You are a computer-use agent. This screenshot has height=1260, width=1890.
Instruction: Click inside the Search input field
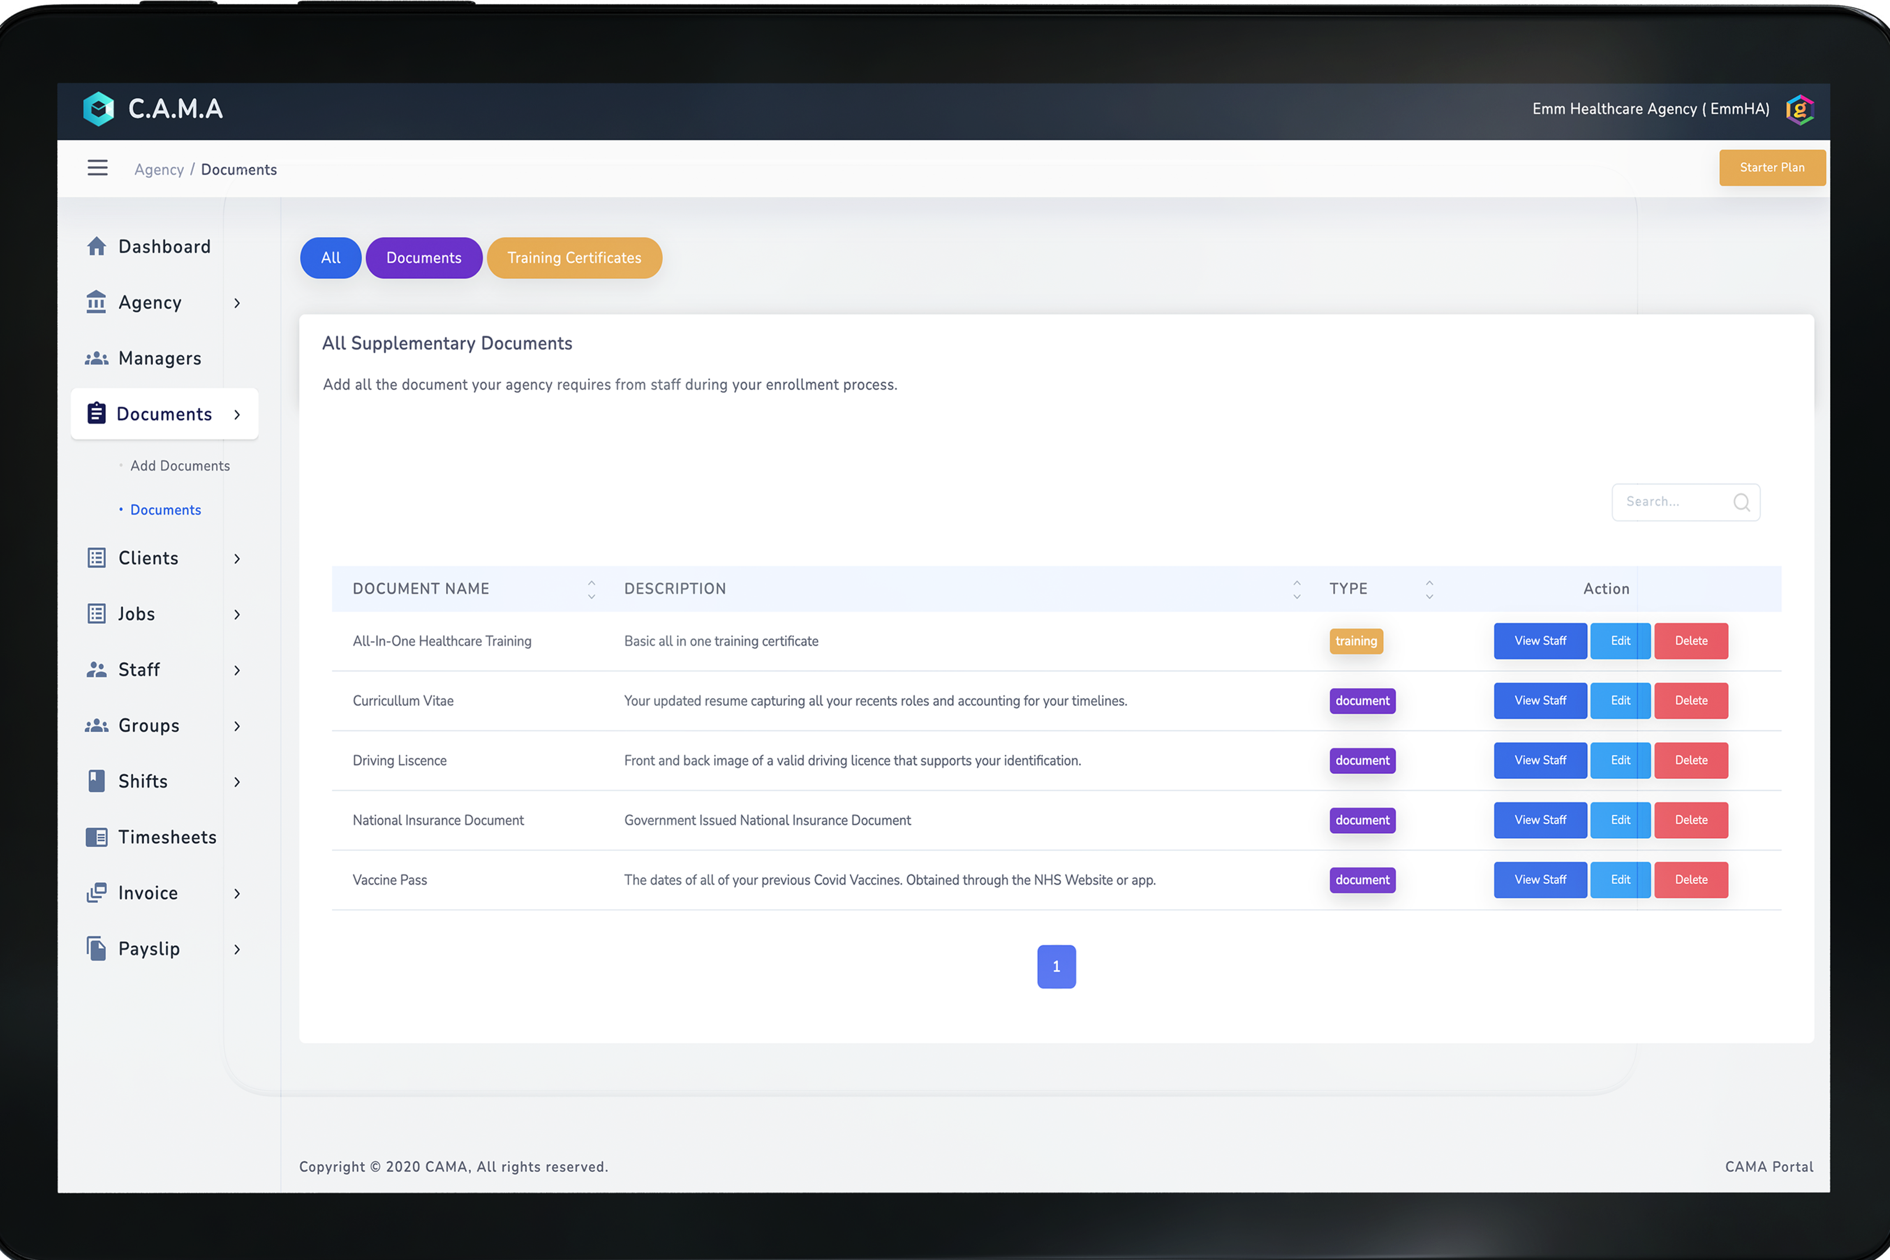pyautogui.click(x=1686, y=502)
